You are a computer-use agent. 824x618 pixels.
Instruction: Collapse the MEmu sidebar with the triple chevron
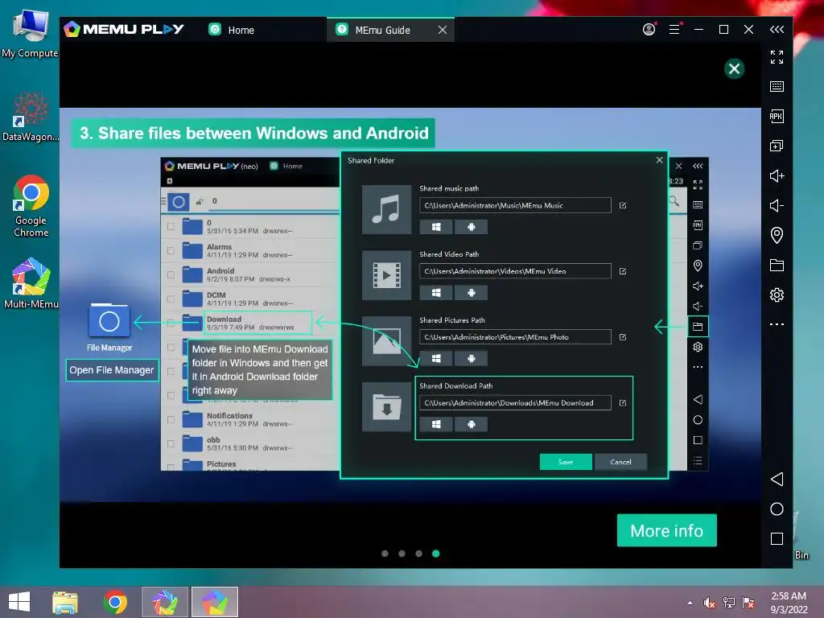[x=777, y=30]
